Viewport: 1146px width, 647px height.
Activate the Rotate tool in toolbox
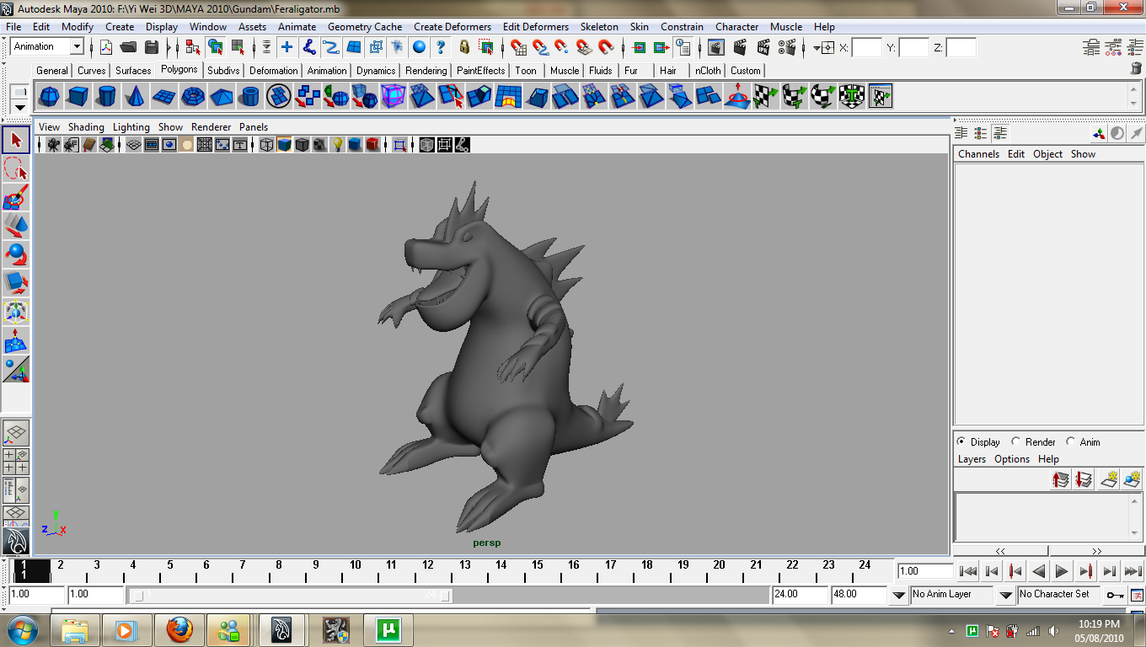16,255
